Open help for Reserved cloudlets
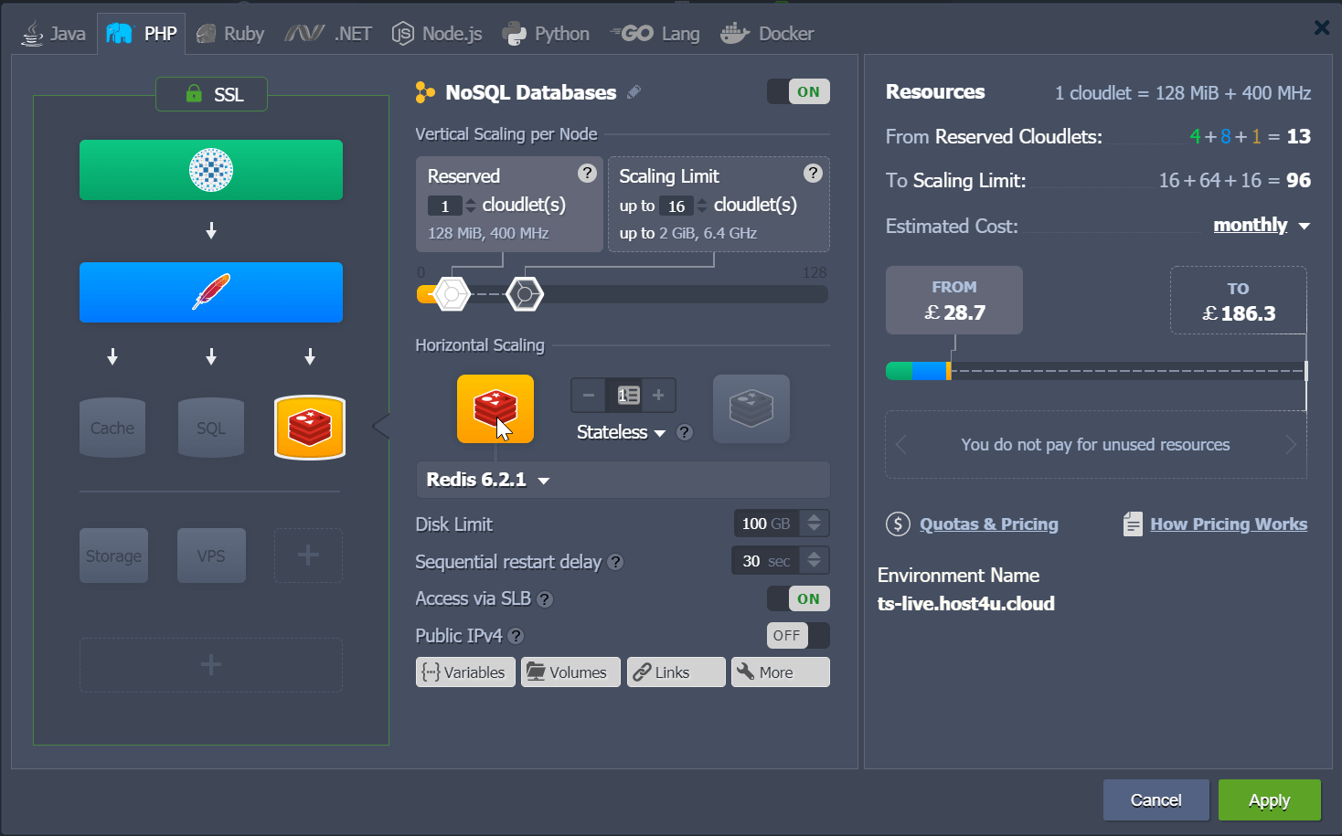This screenshot has width=1342, height=836. tap(587, 174)
